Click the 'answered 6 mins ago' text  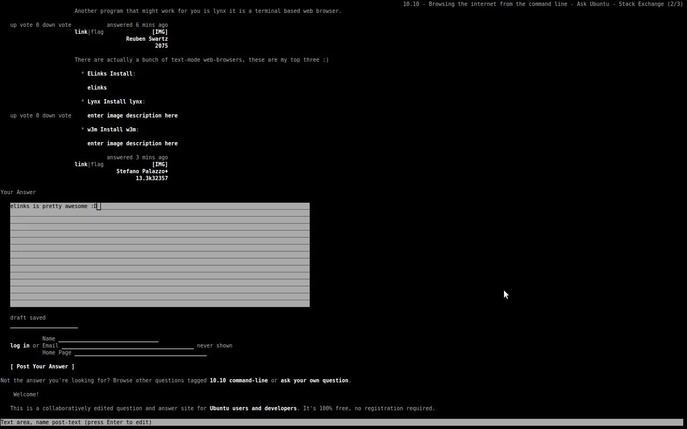click(x=137, y=25)
